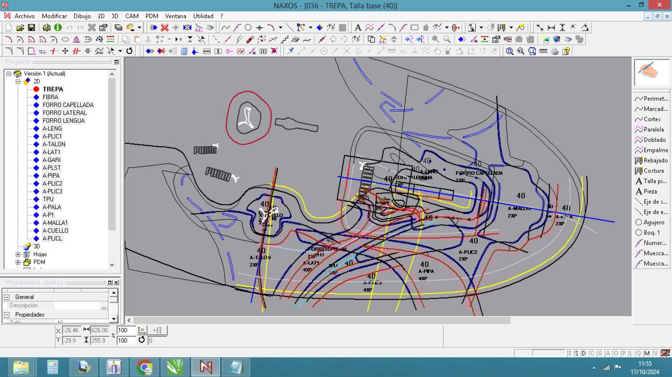Expand the Hojas tree node
The height and width of the screenshot is (377, 672).
click(18, 254)
